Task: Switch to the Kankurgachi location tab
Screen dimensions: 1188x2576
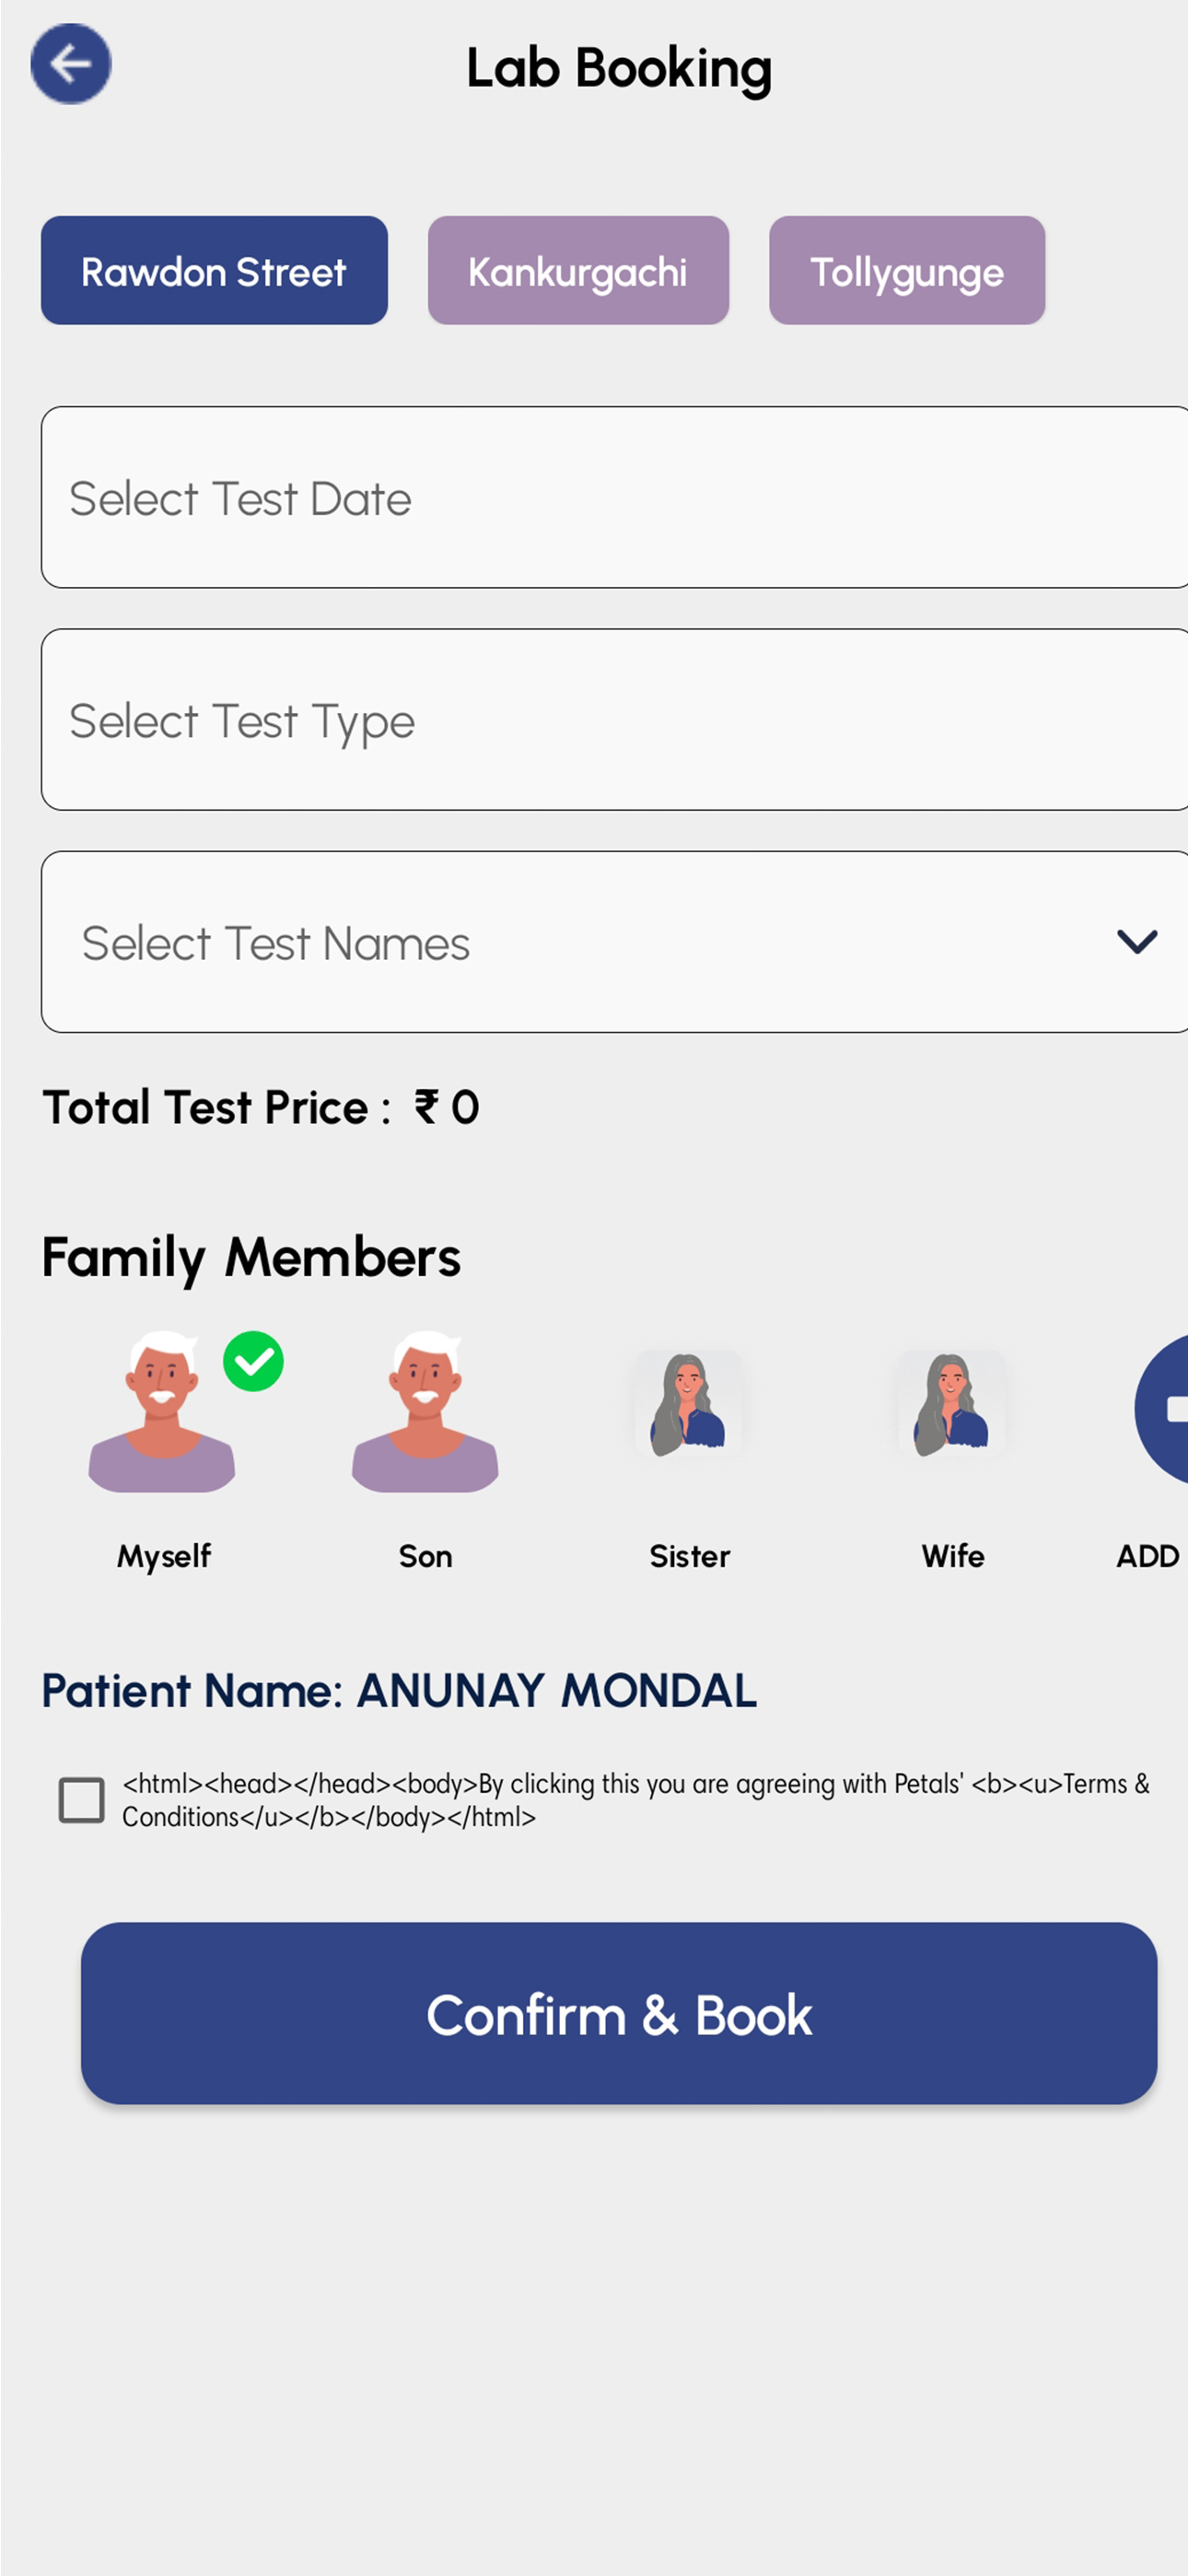Action: click(x=578, y=271)
